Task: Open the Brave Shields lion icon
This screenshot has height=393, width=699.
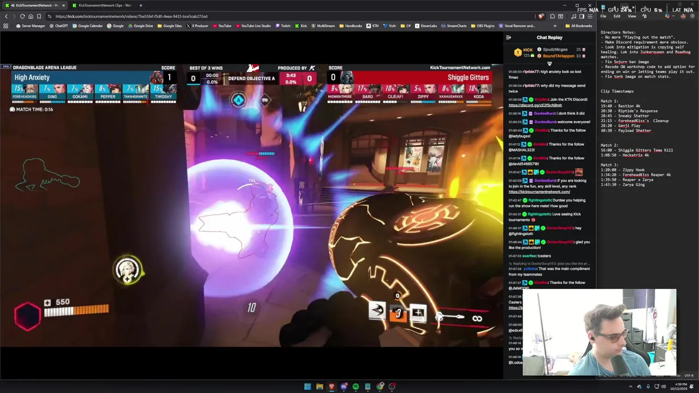Action: pyautogui.click(x=541, y=16)
